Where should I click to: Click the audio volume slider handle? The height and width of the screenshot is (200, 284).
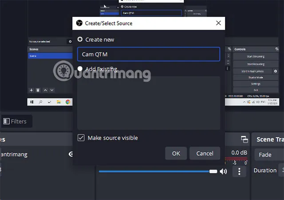[x=213, y=171]
